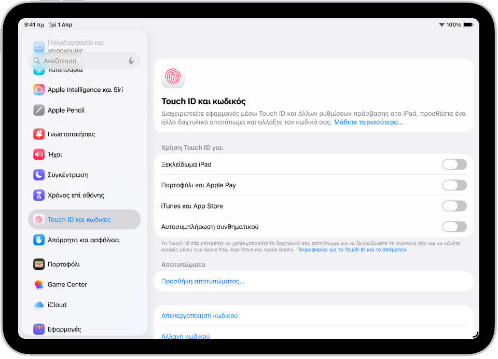Screen dimensions: 498x359
Task: Click the Game Center colorful icon
Action: [39, 285]
